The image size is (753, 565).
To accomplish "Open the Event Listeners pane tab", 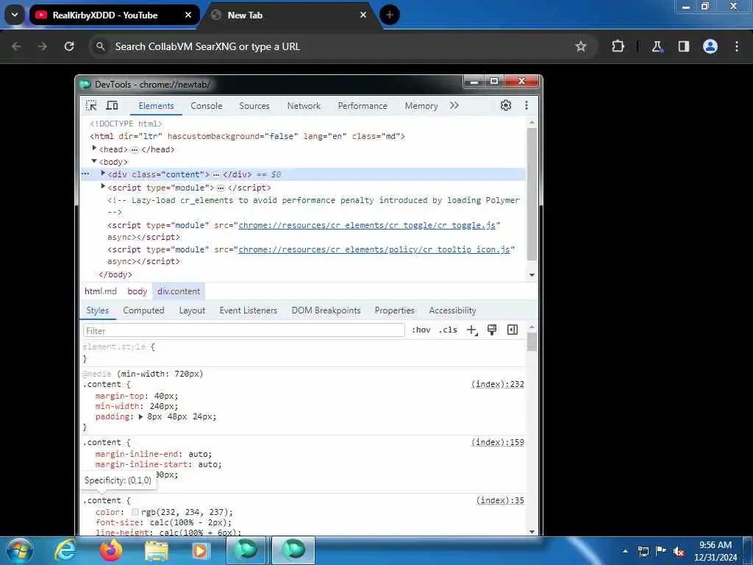I will (249, 310).
